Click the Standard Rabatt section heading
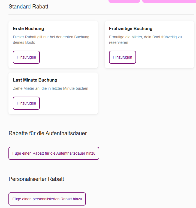Image resolution: width=196 pixels, height=208 pixels. 28,7
